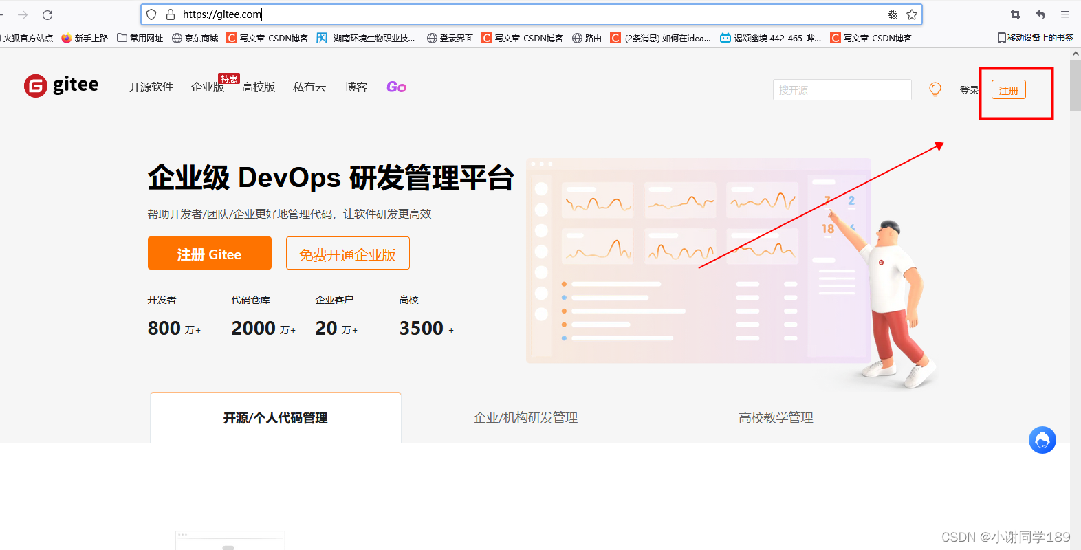Click the 800 万+ developers figure
The width and height of the screenshot is (1081, 550).
[175, 329]
